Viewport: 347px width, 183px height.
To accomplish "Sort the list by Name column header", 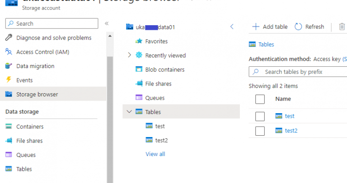I will pyautogui.click(x=283, y=99).
